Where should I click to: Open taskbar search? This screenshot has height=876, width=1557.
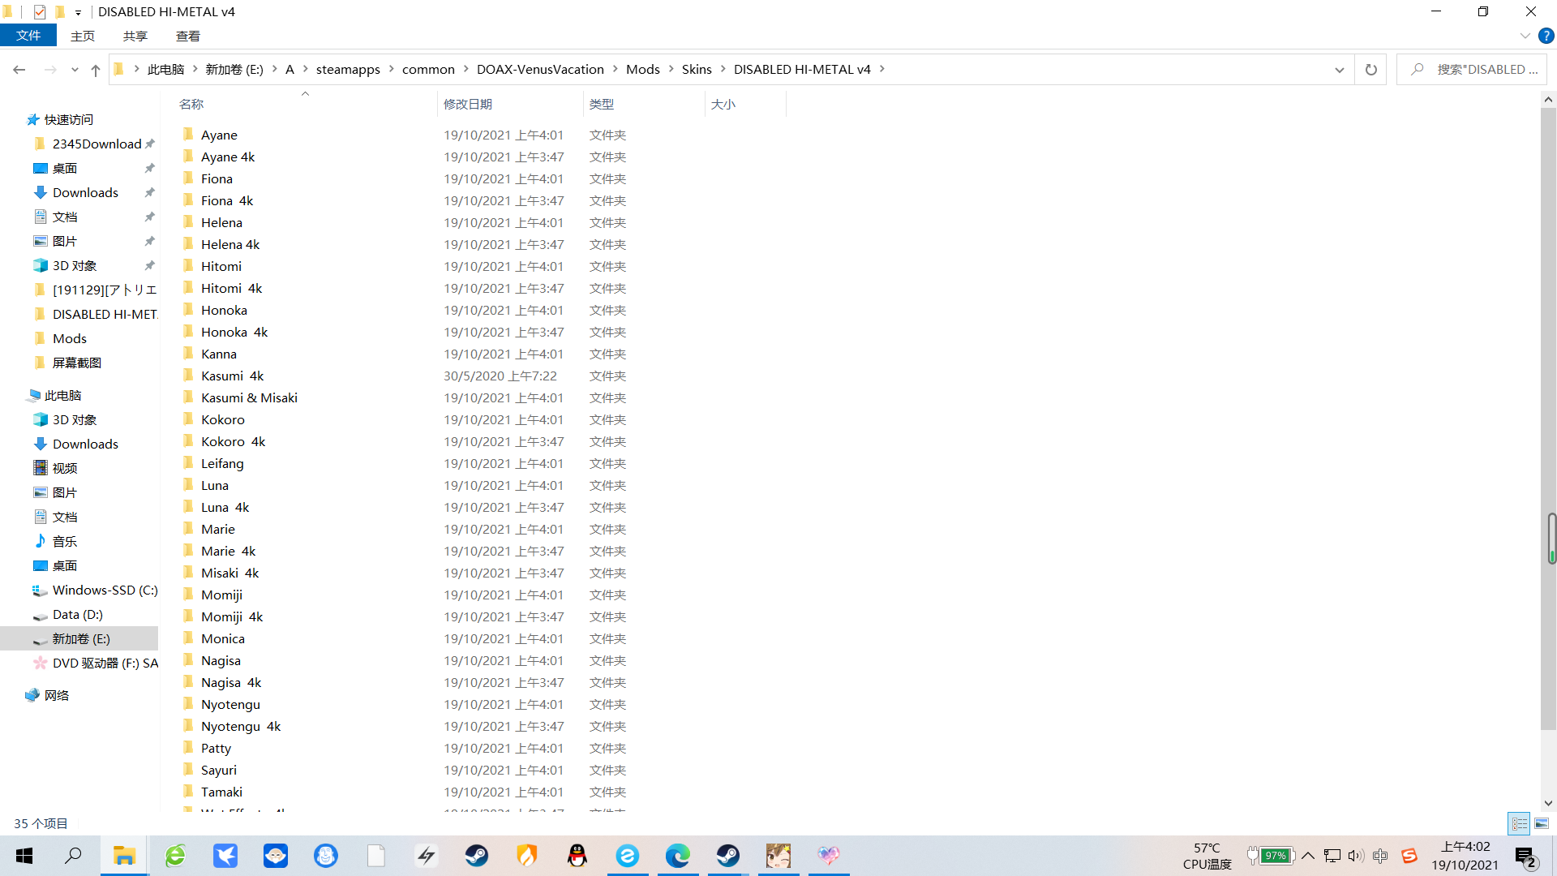pos(73,856)
